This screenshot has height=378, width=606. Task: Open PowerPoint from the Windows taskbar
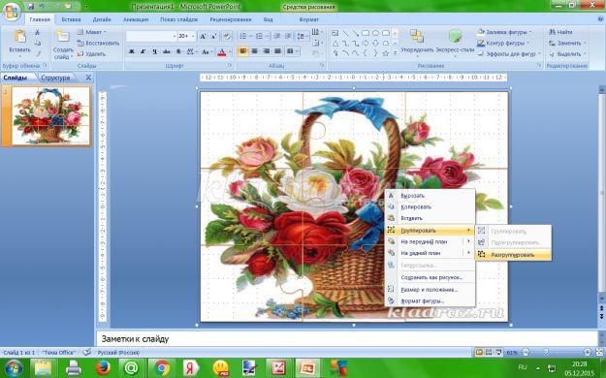coord(307,368)
